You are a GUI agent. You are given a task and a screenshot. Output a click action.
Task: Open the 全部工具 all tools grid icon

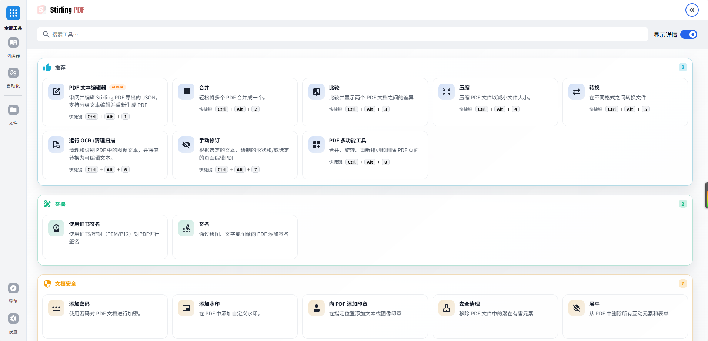click(13, 13)
